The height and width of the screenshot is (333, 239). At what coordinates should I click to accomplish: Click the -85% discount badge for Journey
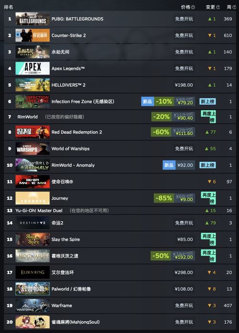(x=164, y=198)
